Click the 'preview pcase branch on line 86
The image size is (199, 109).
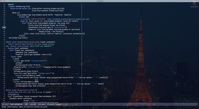(x=17, y=69)
